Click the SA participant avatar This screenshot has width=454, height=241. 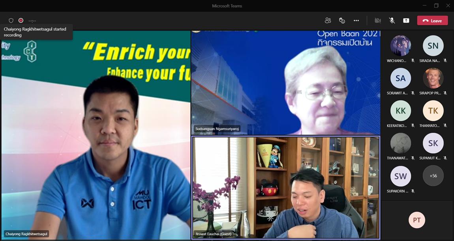pos(400,78)
